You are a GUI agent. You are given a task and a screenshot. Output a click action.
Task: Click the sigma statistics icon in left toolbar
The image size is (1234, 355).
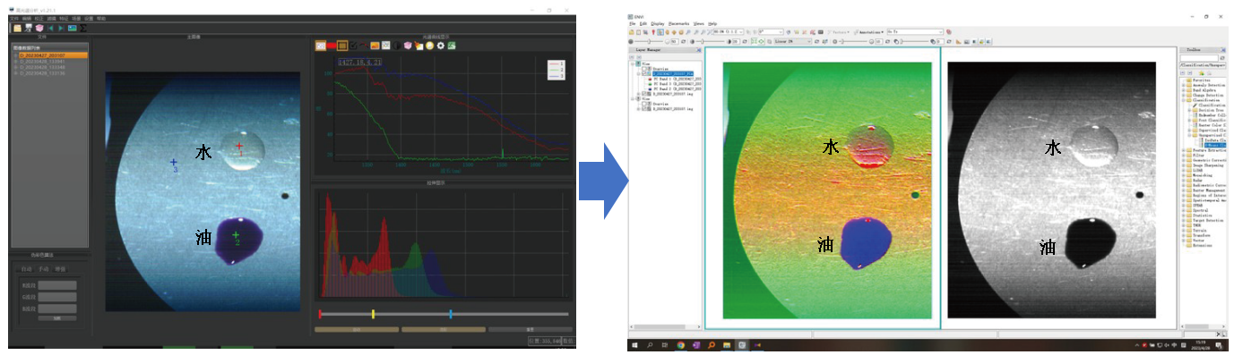coord(83,28)
